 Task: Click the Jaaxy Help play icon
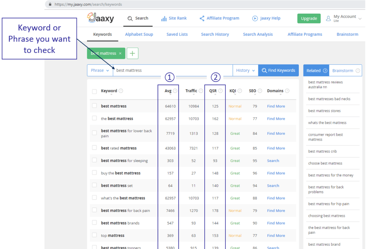[255, 18]
